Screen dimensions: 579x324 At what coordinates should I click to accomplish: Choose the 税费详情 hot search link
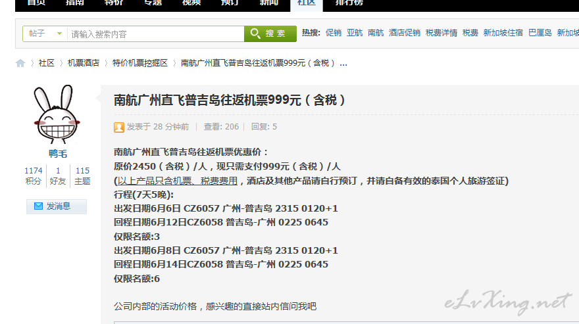coord(441,33)
